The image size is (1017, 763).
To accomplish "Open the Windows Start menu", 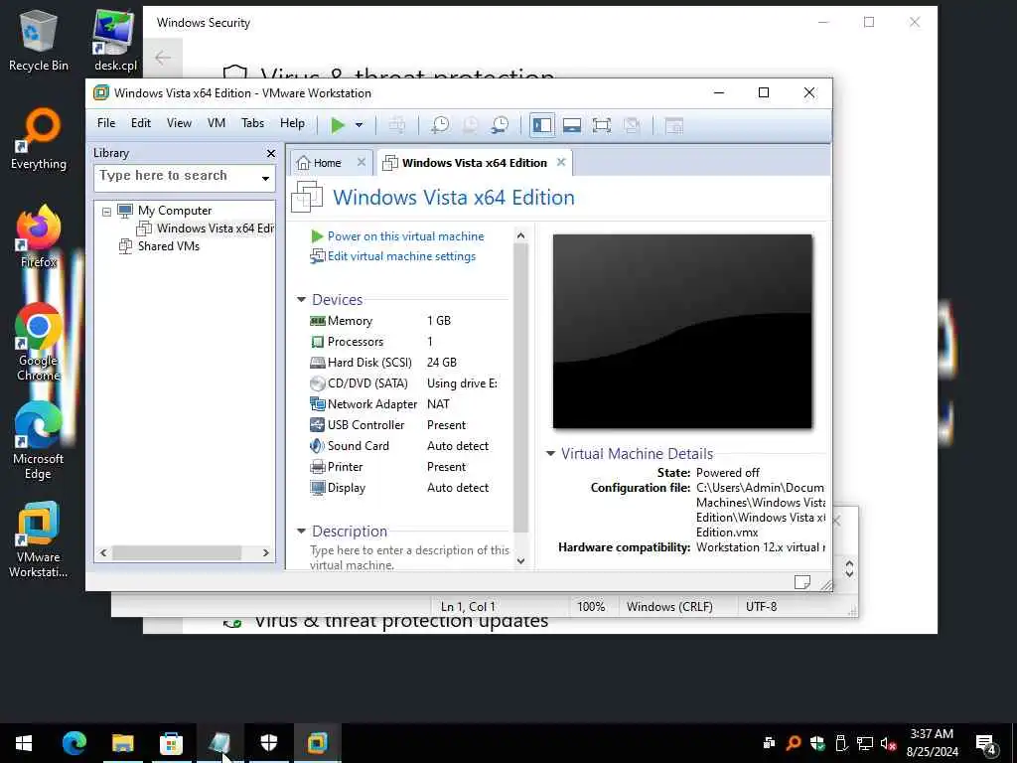I will (24, 743).
